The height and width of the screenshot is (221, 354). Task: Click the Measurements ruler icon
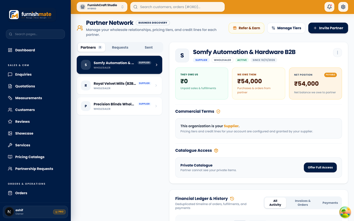[x=10, y=98]
